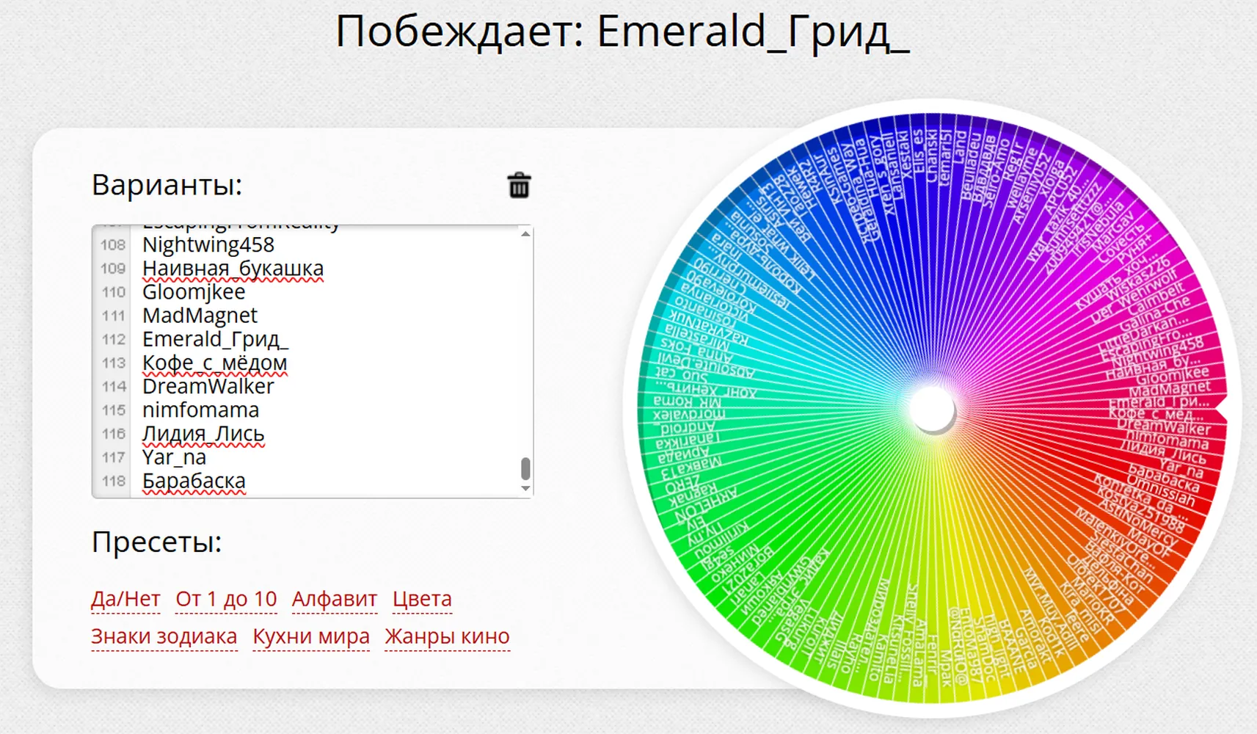Open the Да/Нет preset

point(125,599)
